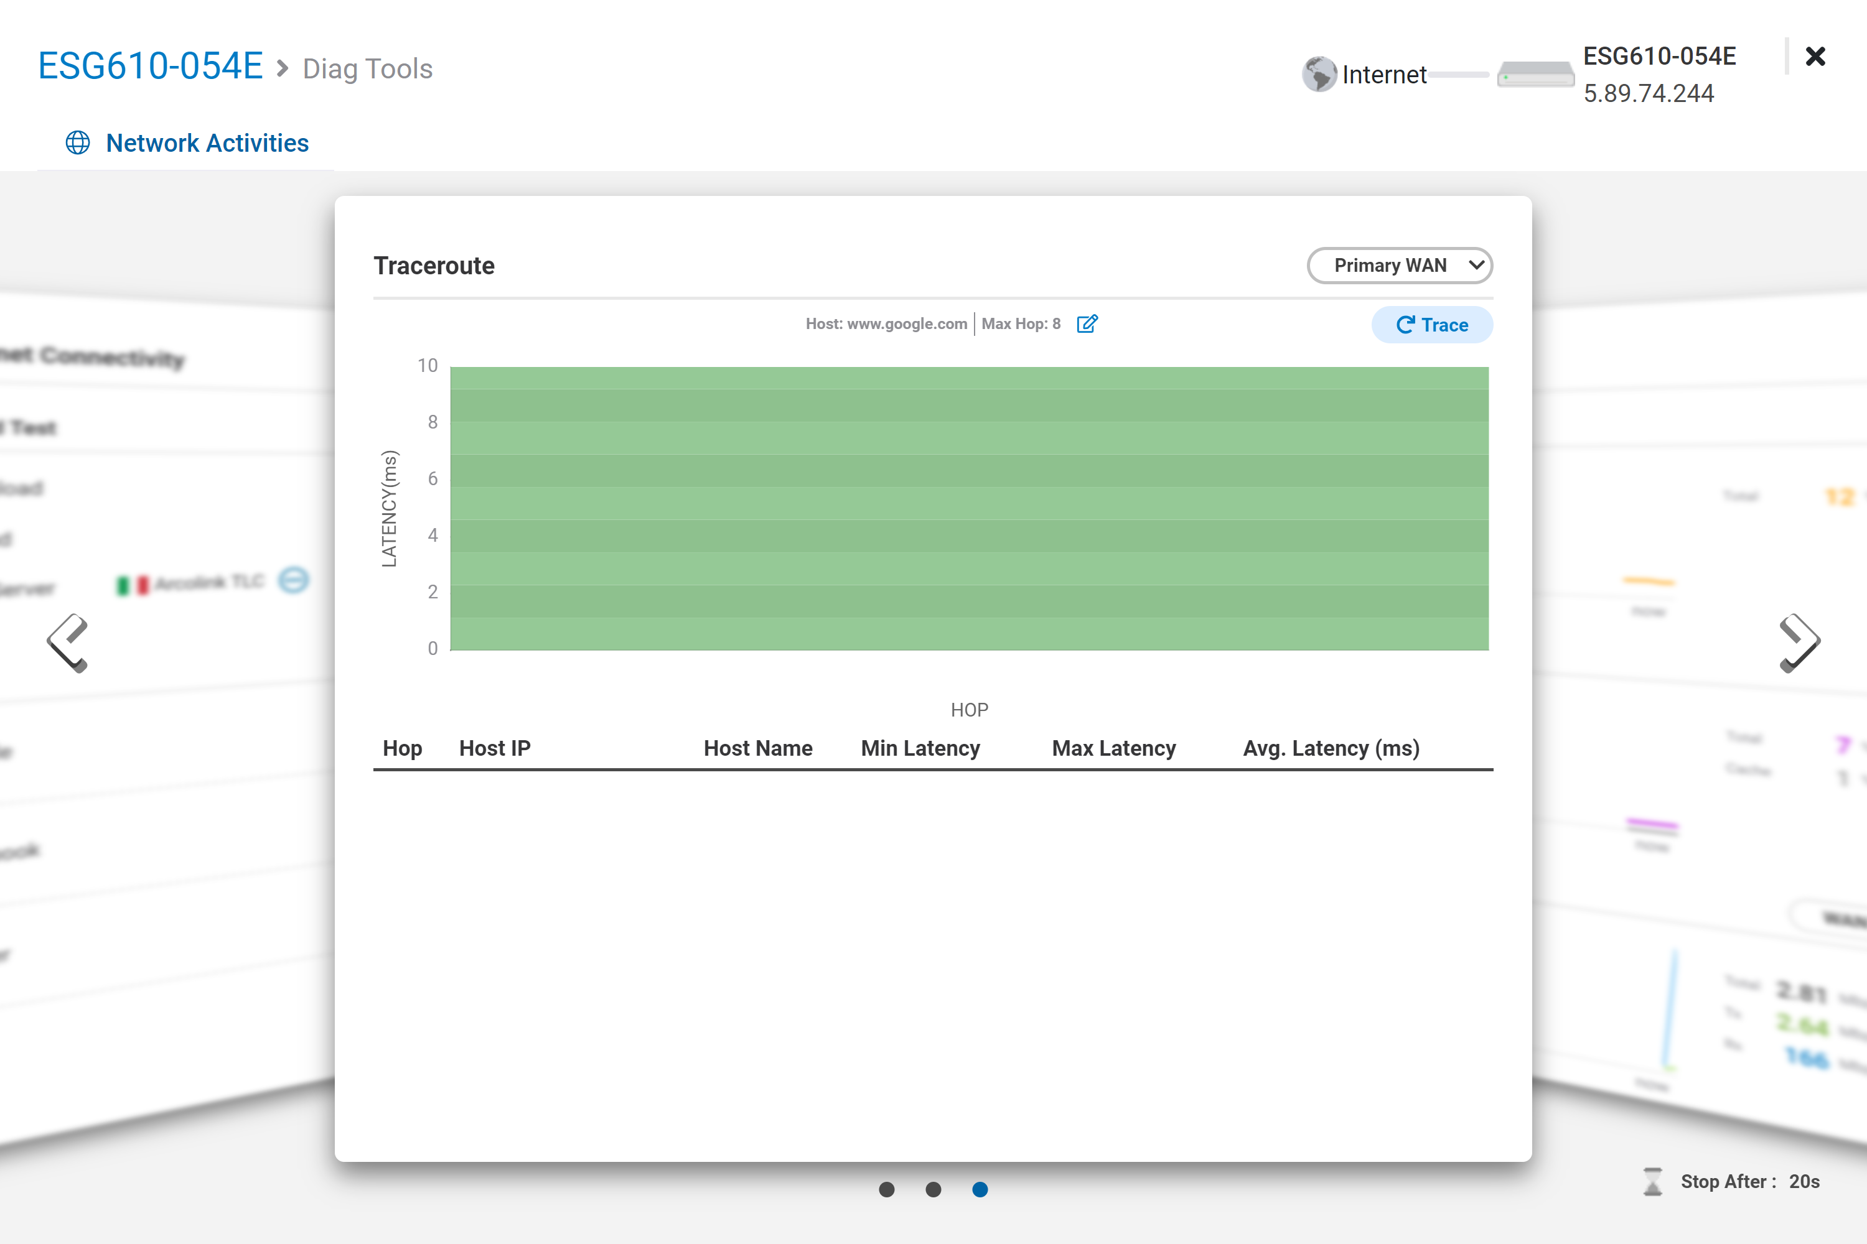Click the Avg. Latency (ms) column header
The width and height of the screenshot is (1867, 1244).
coord(1331,748)
